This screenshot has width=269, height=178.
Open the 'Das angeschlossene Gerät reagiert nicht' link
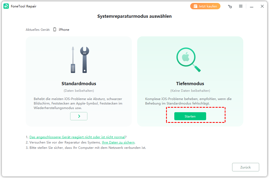point(77,137)
